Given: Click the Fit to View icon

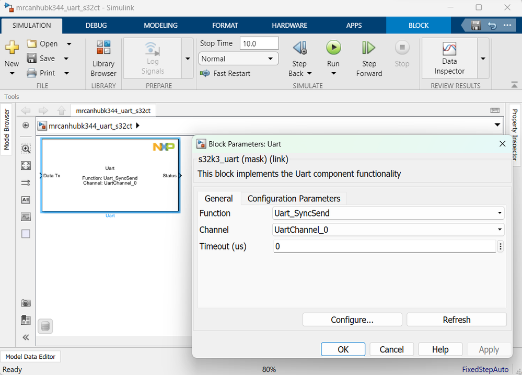Looking at the screenshot, I should tap(26, 166).
